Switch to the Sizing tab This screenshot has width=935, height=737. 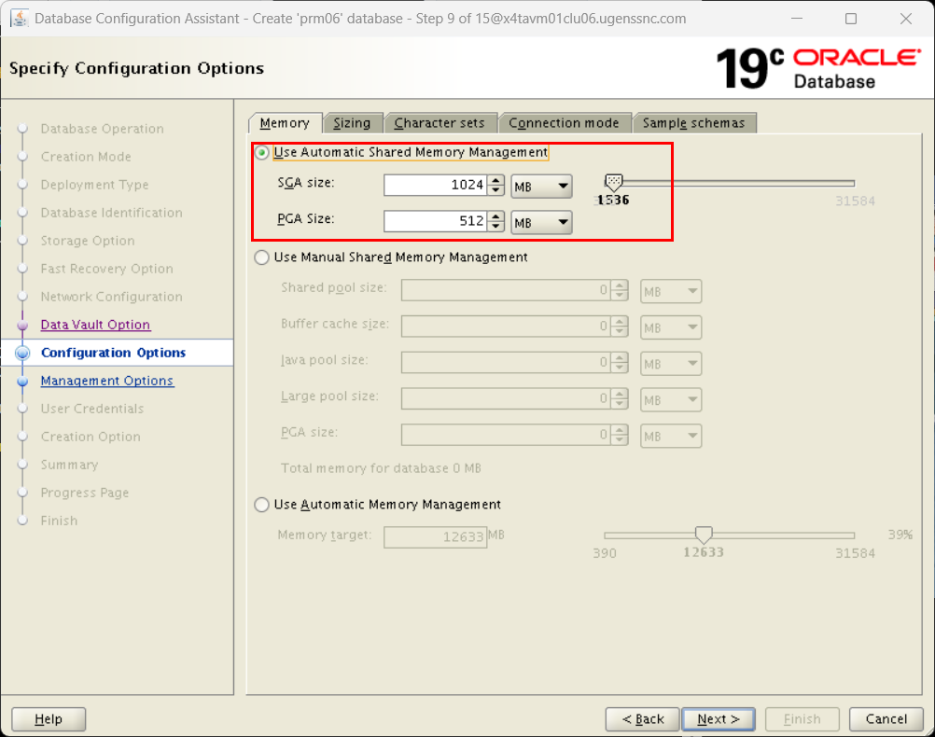coord(352,123)
